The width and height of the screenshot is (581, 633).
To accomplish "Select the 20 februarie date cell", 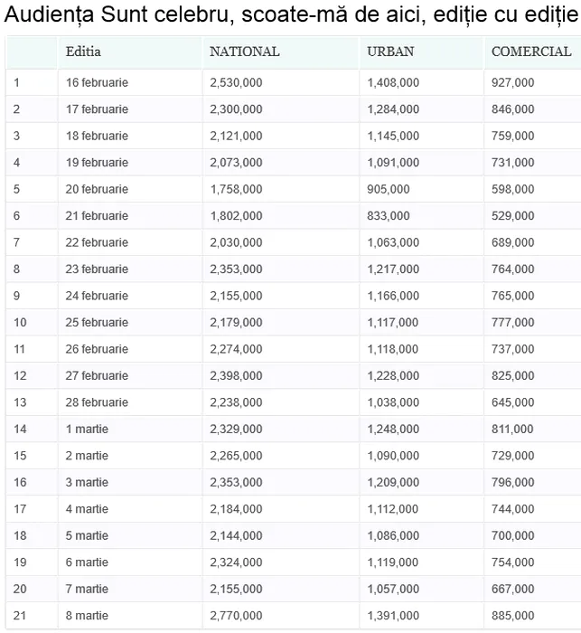I will (97, 189).
